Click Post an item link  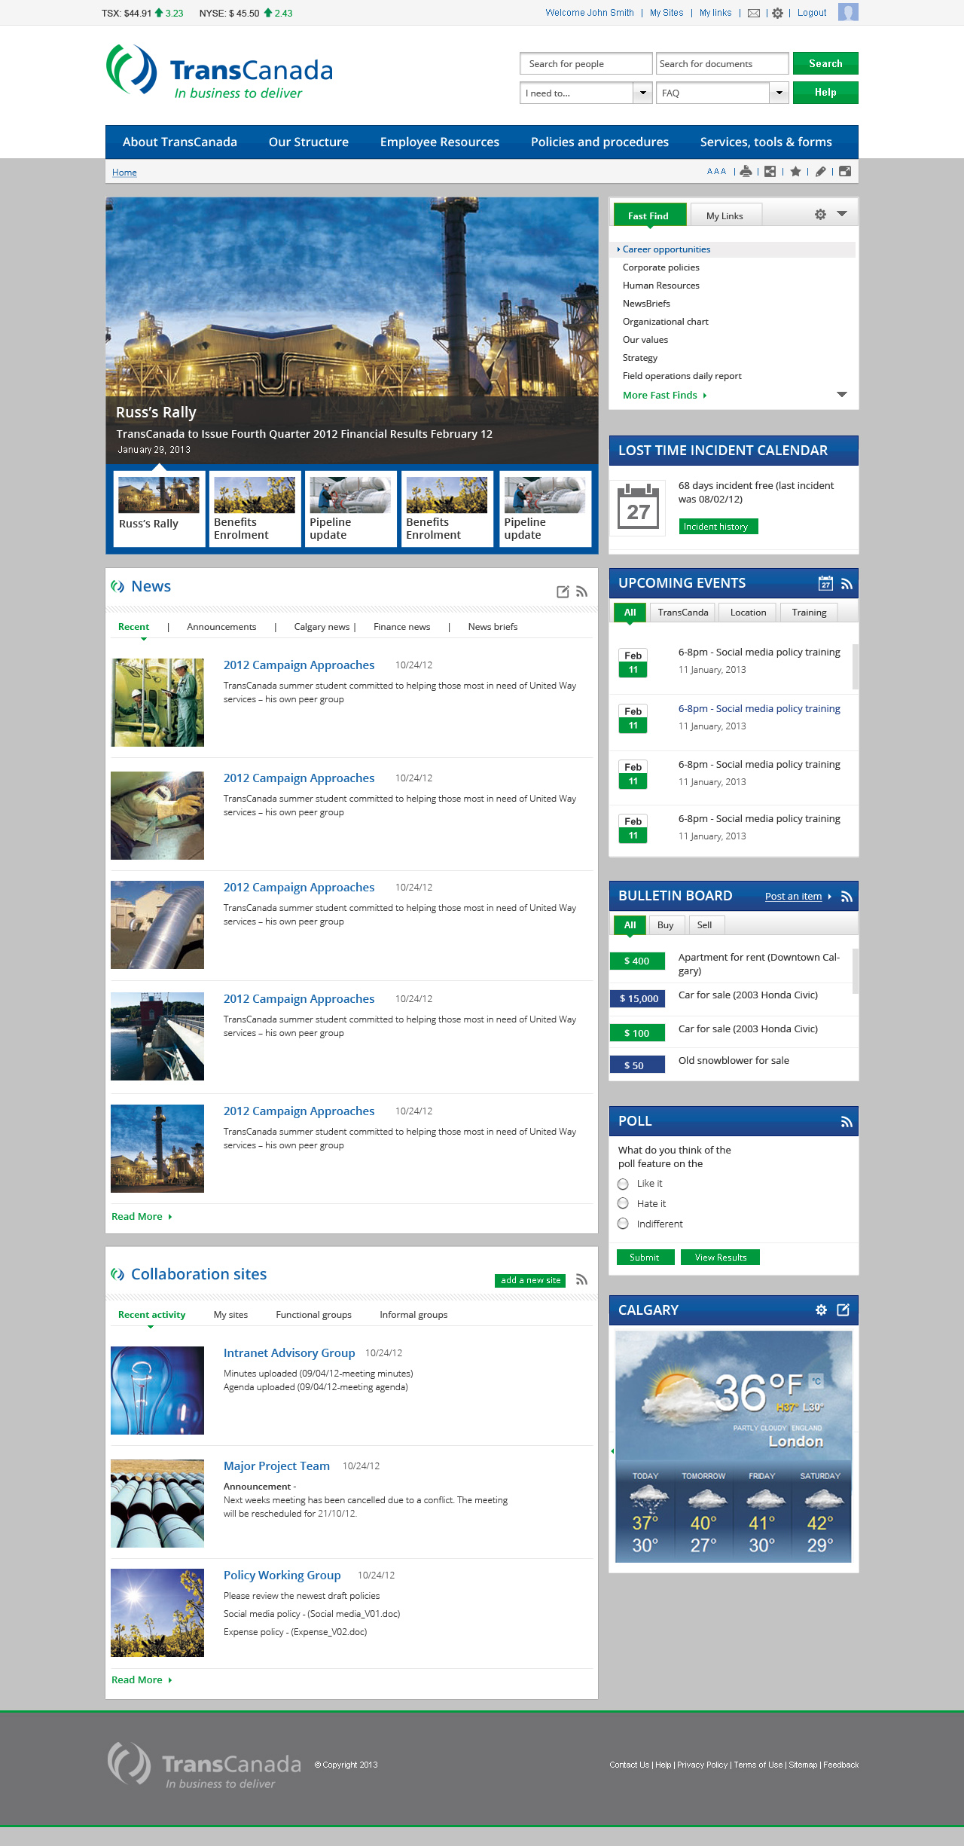pos(793,897)
